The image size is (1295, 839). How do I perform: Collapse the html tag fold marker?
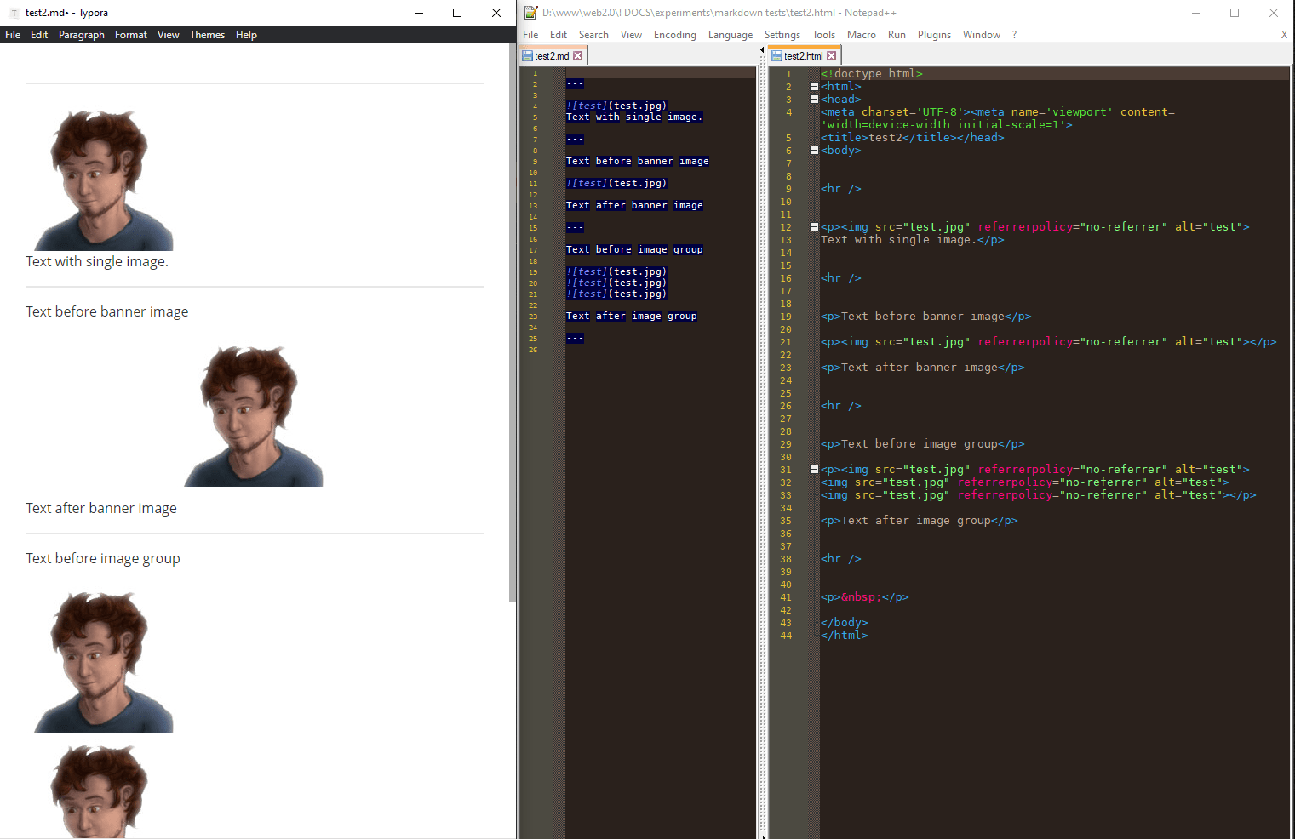coord(814,87)
